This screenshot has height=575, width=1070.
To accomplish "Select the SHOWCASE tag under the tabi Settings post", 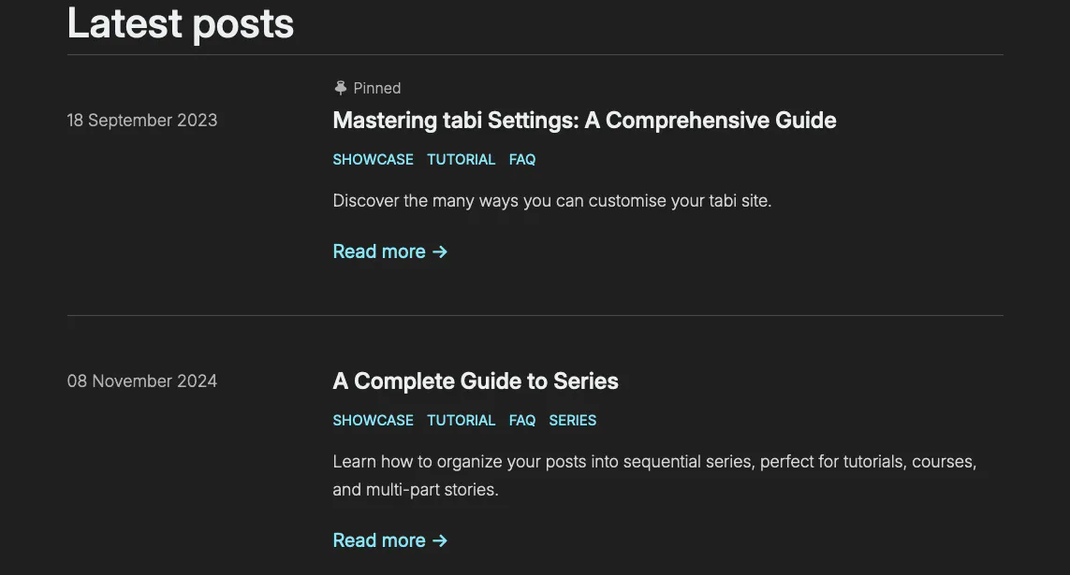I will [373, 160].
